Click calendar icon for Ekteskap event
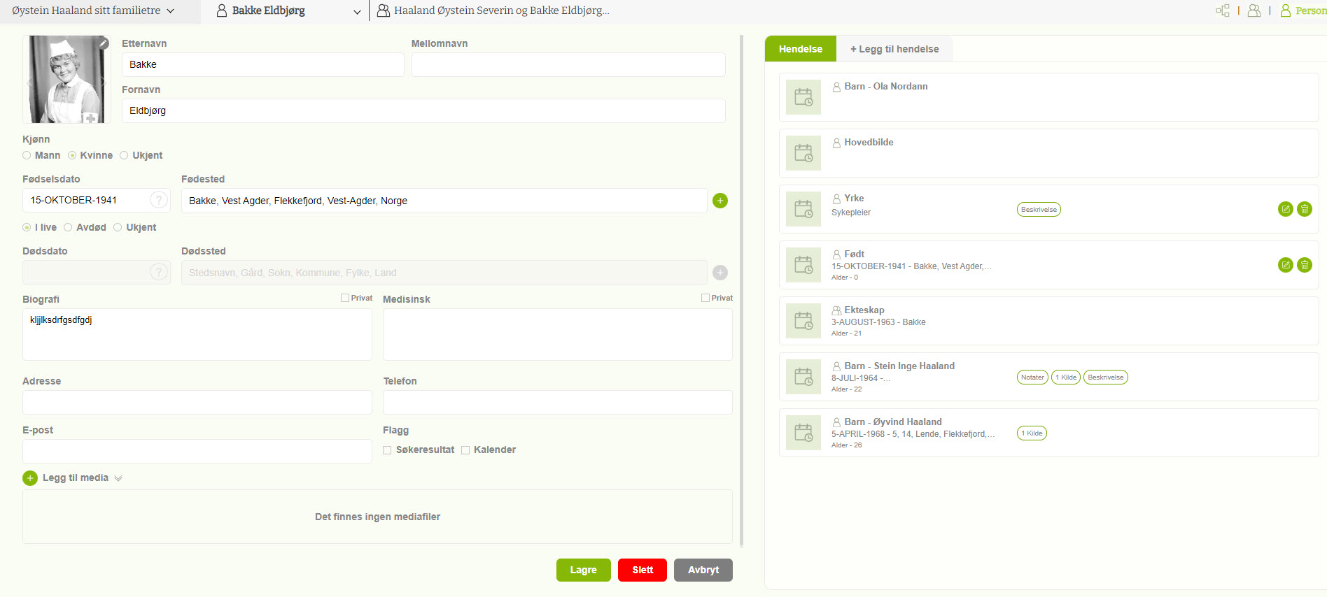This screenshot has height=597, width=1327. [803, 321]
